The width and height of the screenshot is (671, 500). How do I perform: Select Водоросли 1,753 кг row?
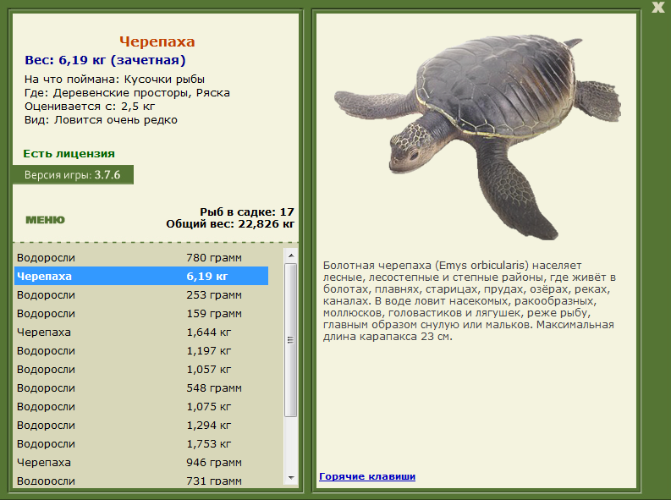pyautogui.click(x=141, y=443)
